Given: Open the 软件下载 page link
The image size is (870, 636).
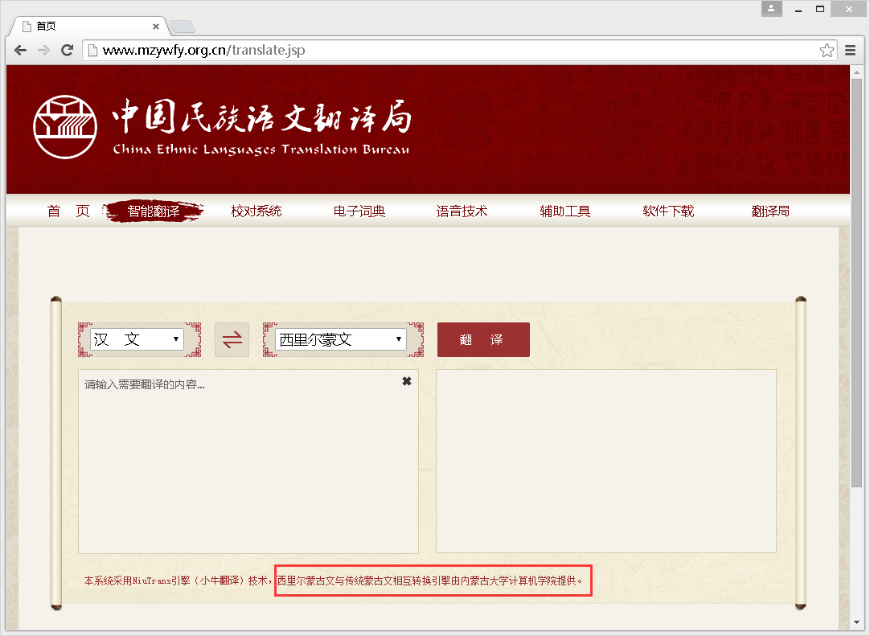Looking at the screenshot, I should 668,211.
